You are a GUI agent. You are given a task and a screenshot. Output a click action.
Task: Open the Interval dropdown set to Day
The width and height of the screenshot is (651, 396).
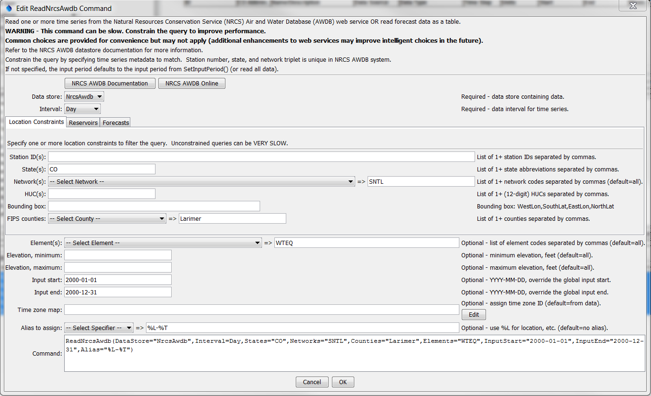(x=82, y=109)
